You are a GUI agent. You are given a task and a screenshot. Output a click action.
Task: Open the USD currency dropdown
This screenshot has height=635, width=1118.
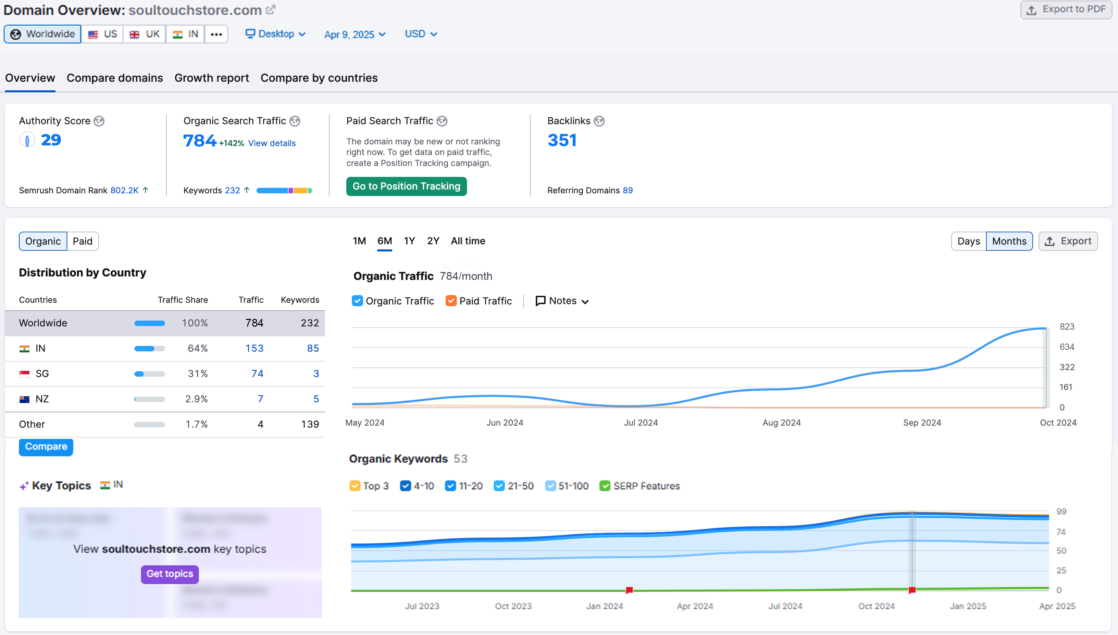click(421, 34)
